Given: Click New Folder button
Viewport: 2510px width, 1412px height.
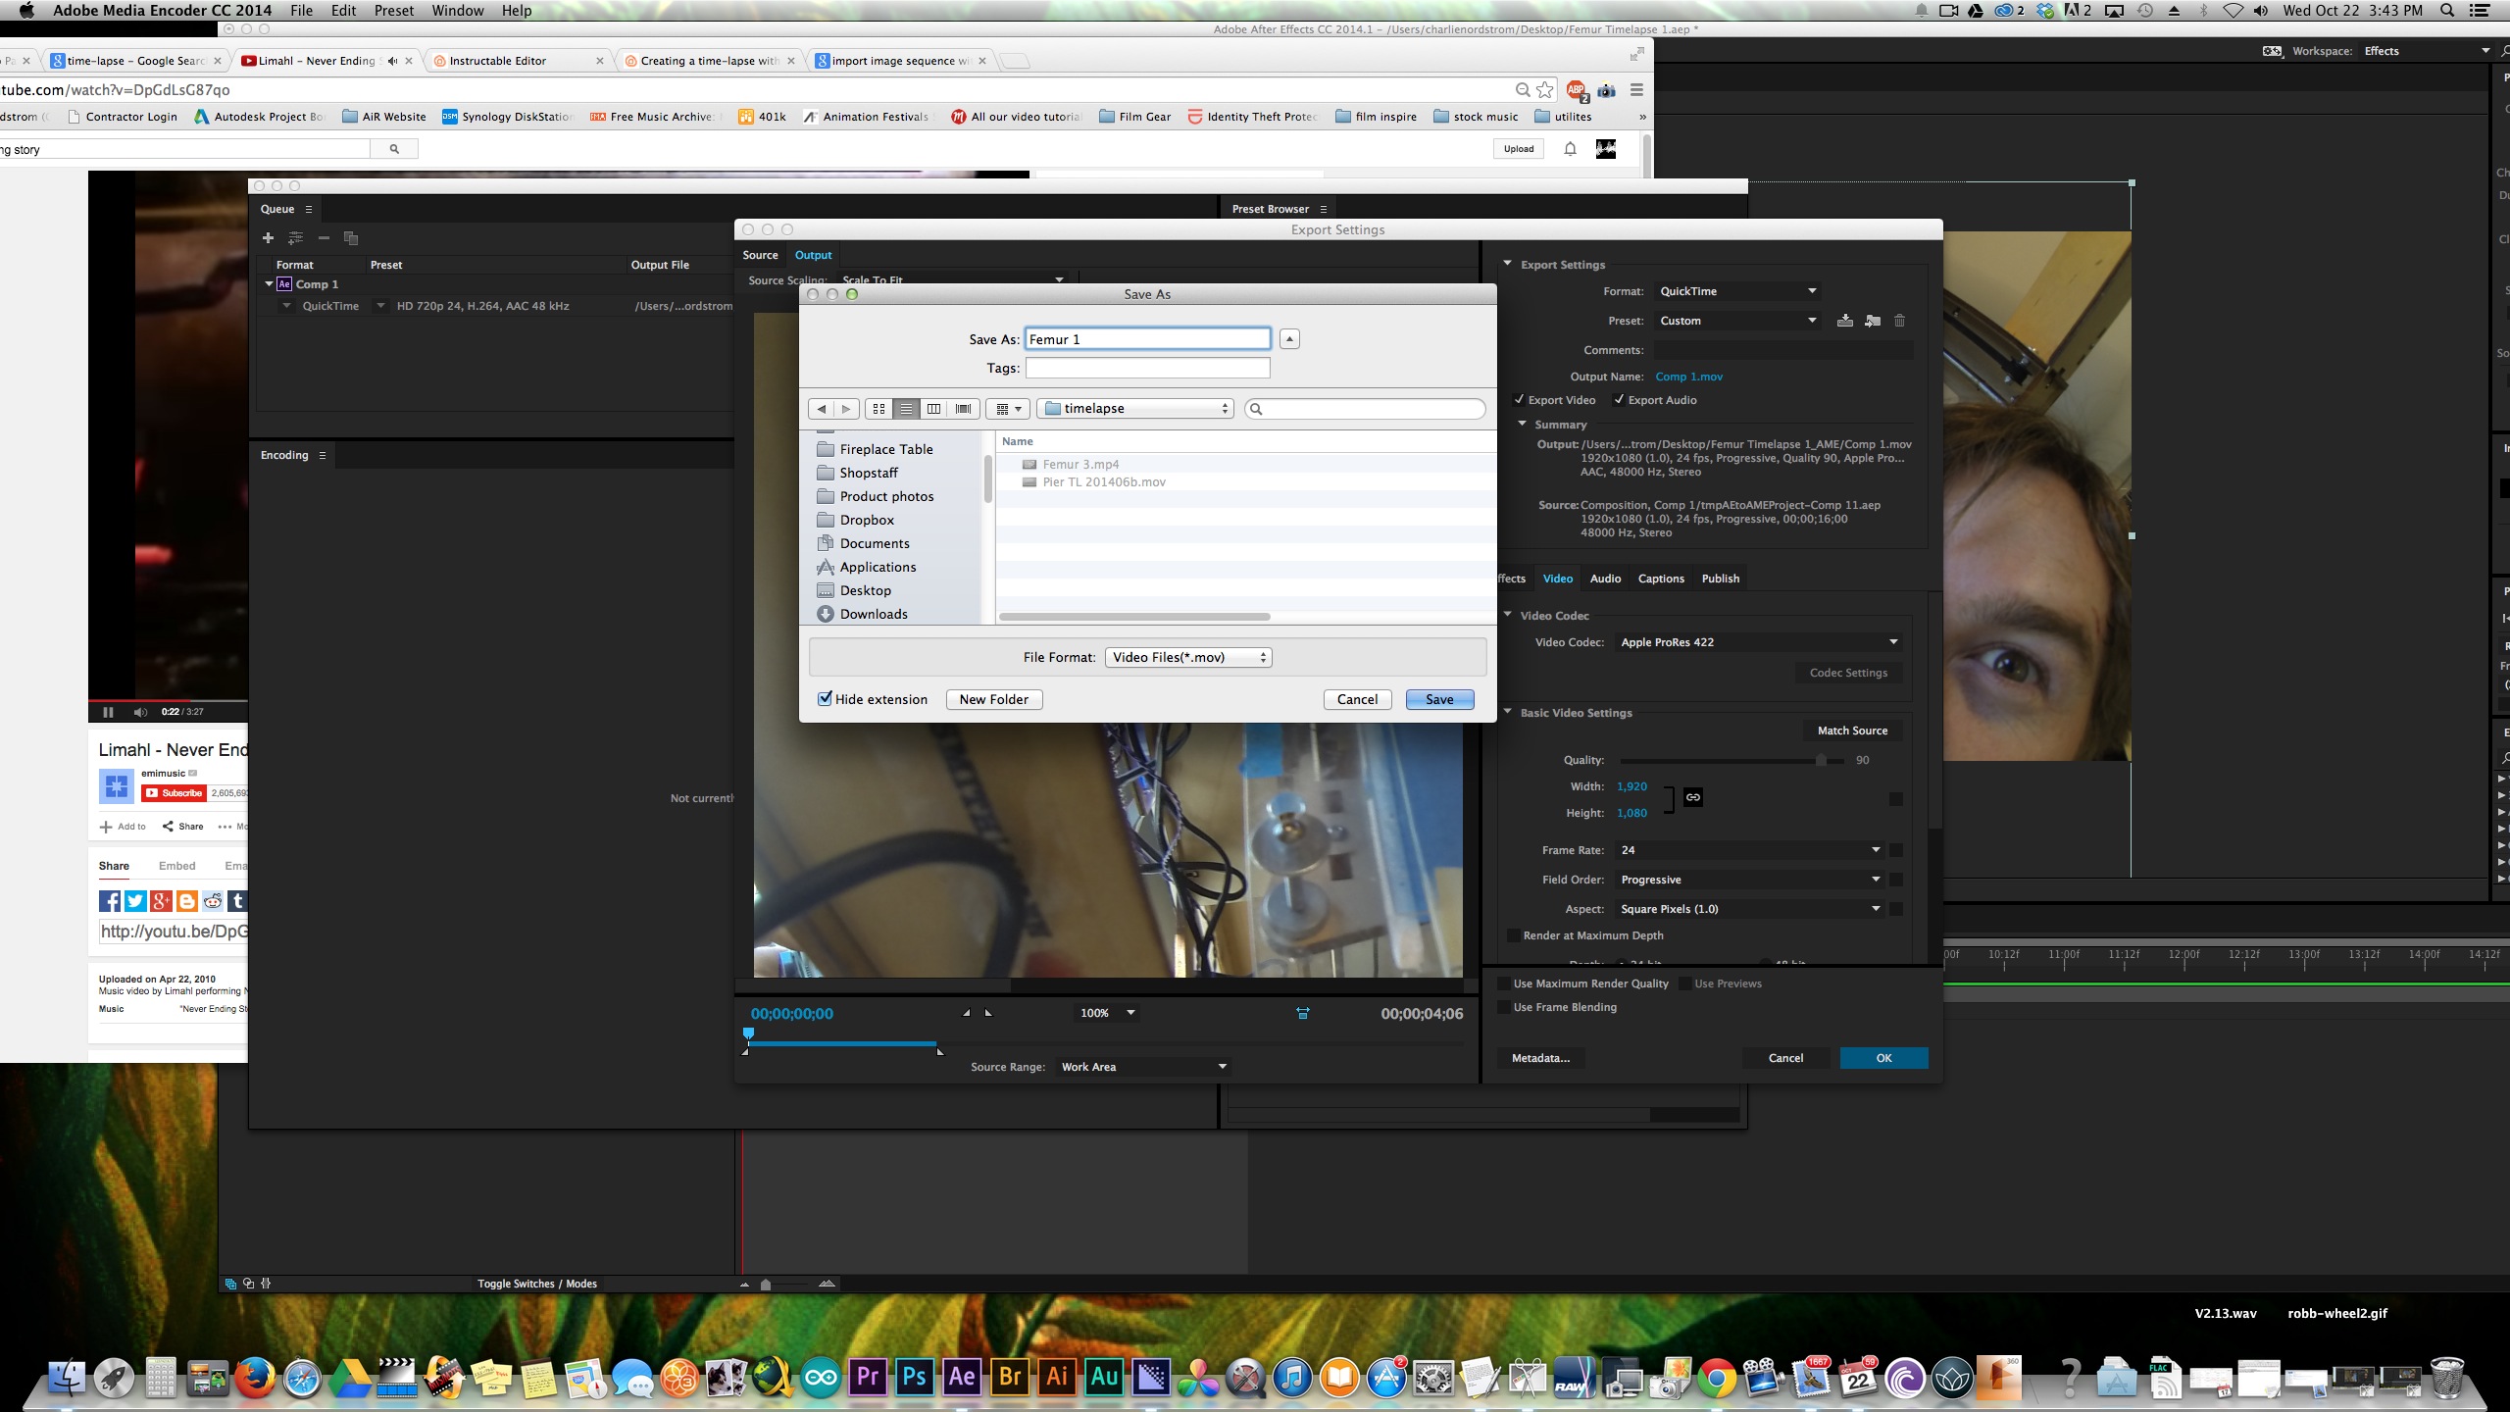Looking at the screenshot, I should (x=994, y=699).
